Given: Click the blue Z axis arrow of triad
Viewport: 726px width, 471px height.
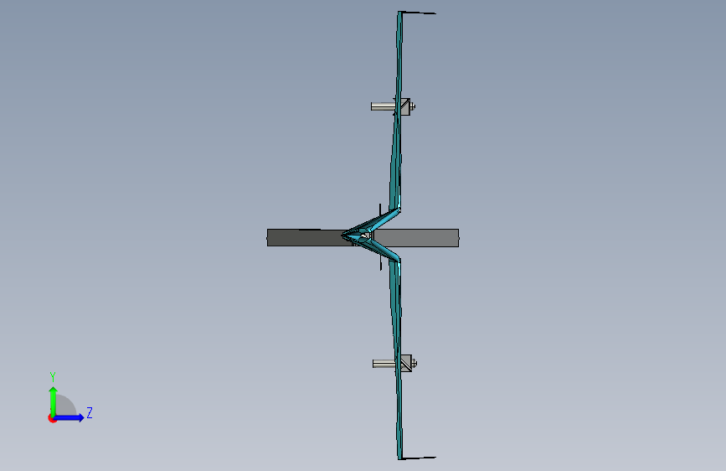Looking at the screenshot, I should pyautogui.click(x=70, y=417).
